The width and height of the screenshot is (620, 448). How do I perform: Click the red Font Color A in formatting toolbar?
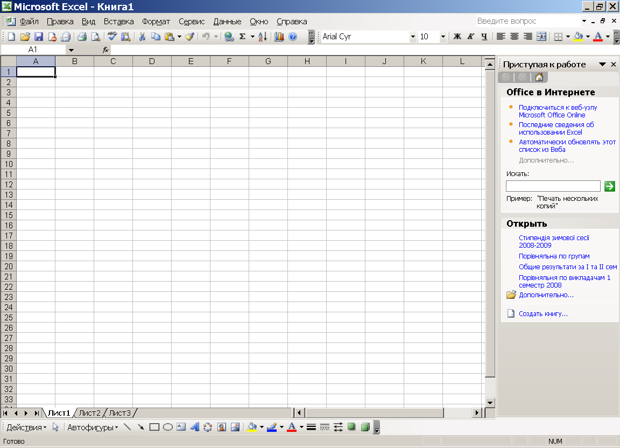pyautogui.click(x=598, y=37)
